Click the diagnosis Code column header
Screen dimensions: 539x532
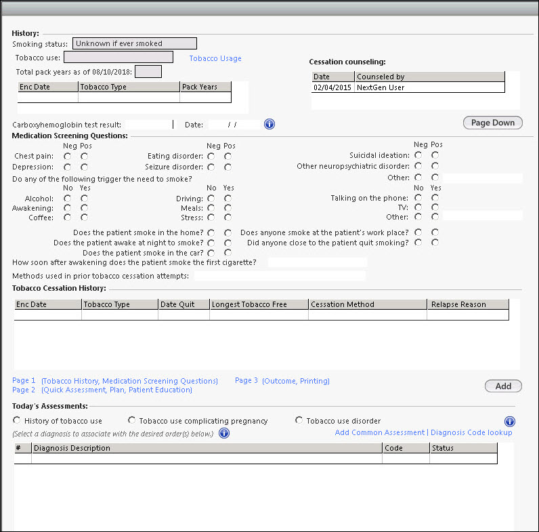[406, 448]
